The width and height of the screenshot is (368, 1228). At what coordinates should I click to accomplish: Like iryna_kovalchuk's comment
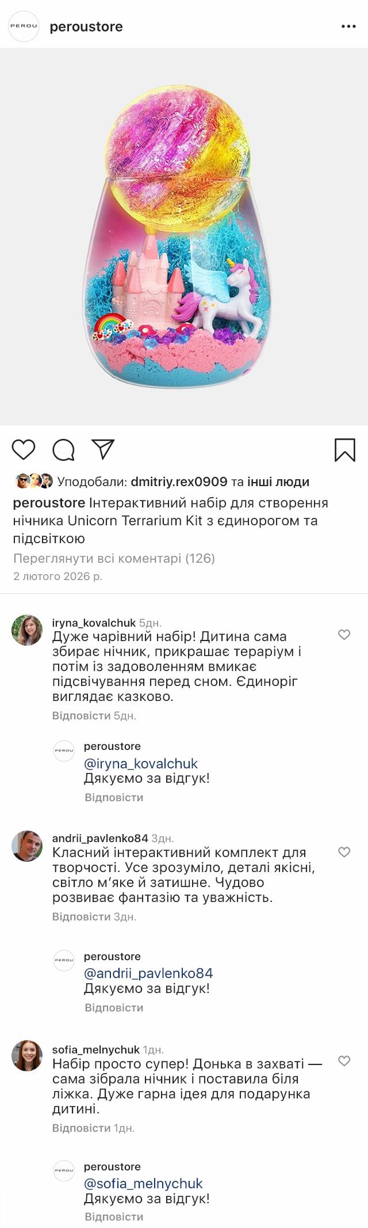tap(344, 635)
